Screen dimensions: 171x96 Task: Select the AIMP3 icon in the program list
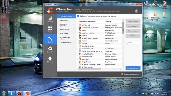point(80,30)
